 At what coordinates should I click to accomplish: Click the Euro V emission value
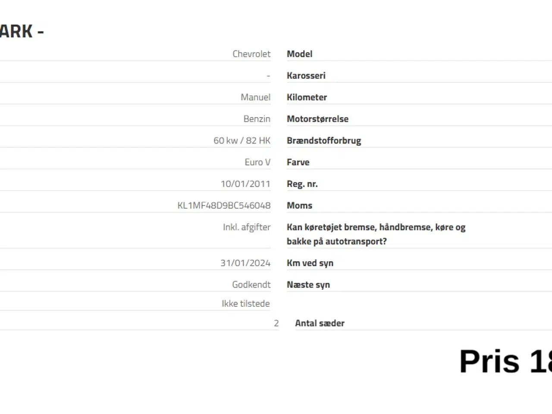pos(257,162)
